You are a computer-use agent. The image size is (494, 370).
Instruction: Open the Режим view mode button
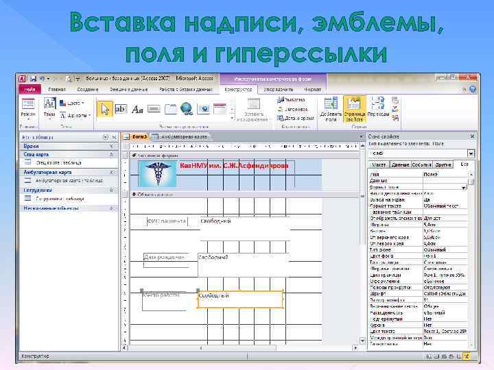point(28,110)
